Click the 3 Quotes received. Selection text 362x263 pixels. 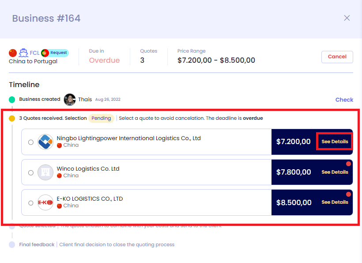[53, 118]
